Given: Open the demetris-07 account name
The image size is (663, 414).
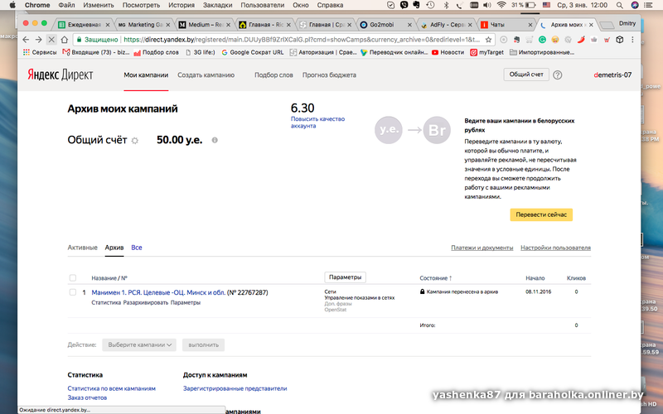Looking at the screenshot, I should 612,75.
